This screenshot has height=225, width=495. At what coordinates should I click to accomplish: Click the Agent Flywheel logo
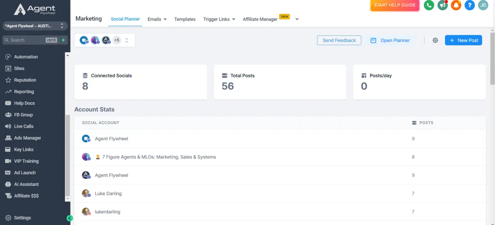(35, 9)
